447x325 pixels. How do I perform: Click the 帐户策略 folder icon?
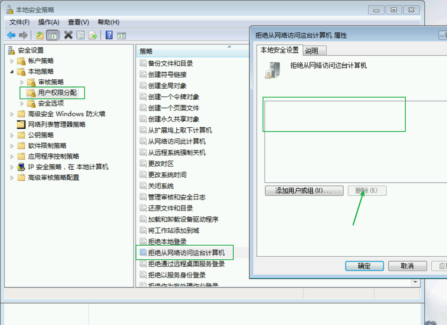pyautogui.click(x=21, y=61)
